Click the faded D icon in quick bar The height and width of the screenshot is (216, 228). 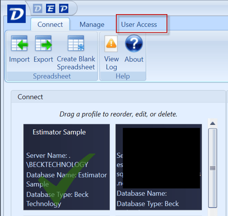tap(37, 9)
